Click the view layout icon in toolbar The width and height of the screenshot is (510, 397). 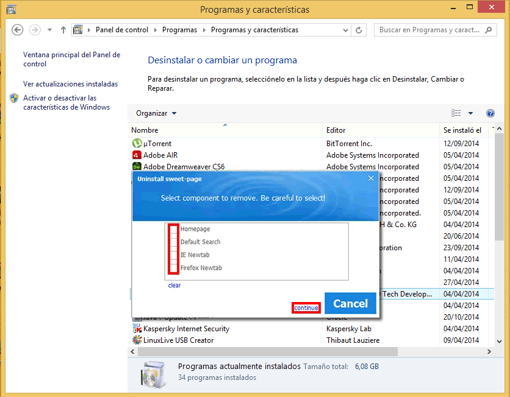pos(456,113)
